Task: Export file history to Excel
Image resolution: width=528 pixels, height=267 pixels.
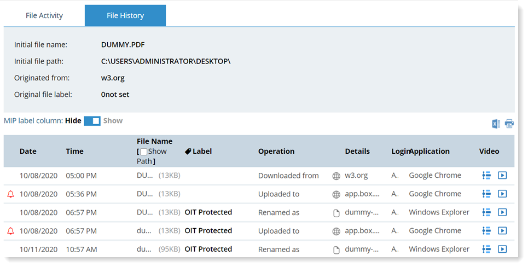Action: pos(496,124)
